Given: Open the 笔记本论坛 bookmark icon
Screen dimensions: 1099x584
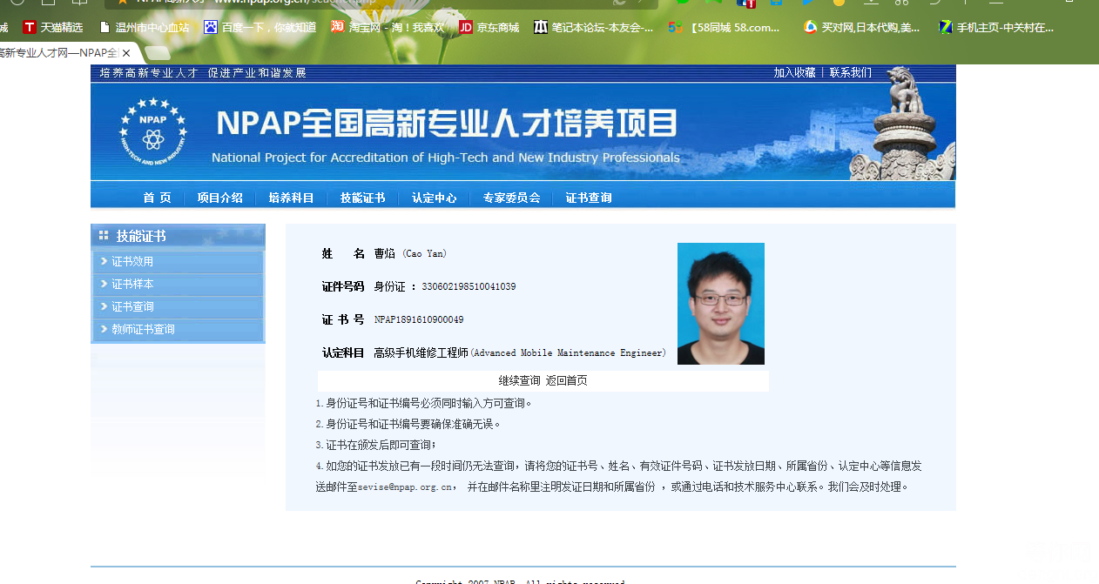Looking at the screenshot, I should click(541, 27).
